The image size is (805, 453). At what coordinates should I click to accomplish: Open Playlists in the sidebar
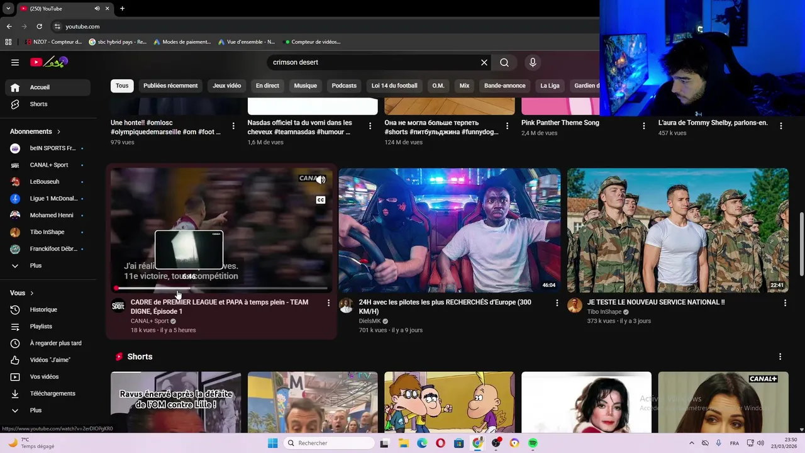click(48, 327)
